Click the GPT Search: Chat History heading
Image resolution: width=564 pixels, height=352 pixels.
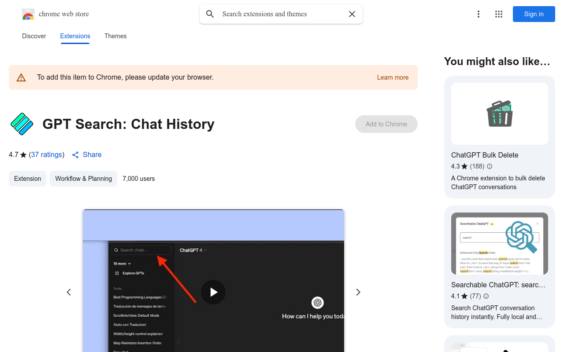click(128, 124)
